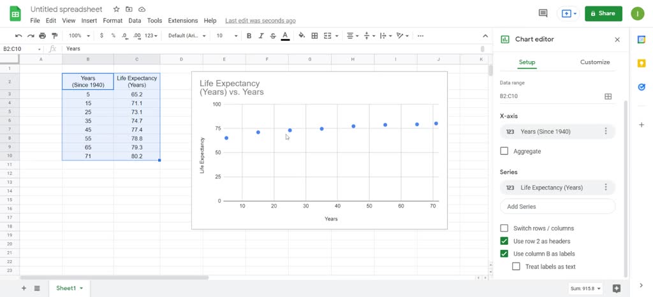The width and height of the screenshot is (653, 297).
Task: Click Add Series field
Action: (557, 206)
